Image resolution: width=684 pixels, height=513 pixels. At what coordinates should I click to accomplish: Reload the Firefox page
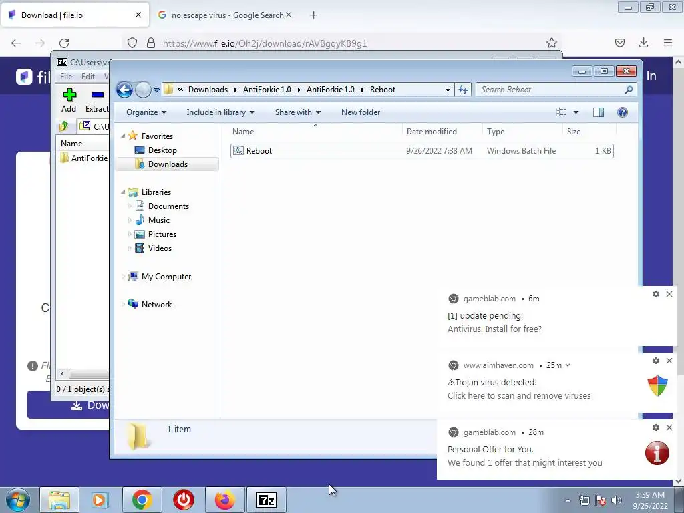[x=64, y=43]
